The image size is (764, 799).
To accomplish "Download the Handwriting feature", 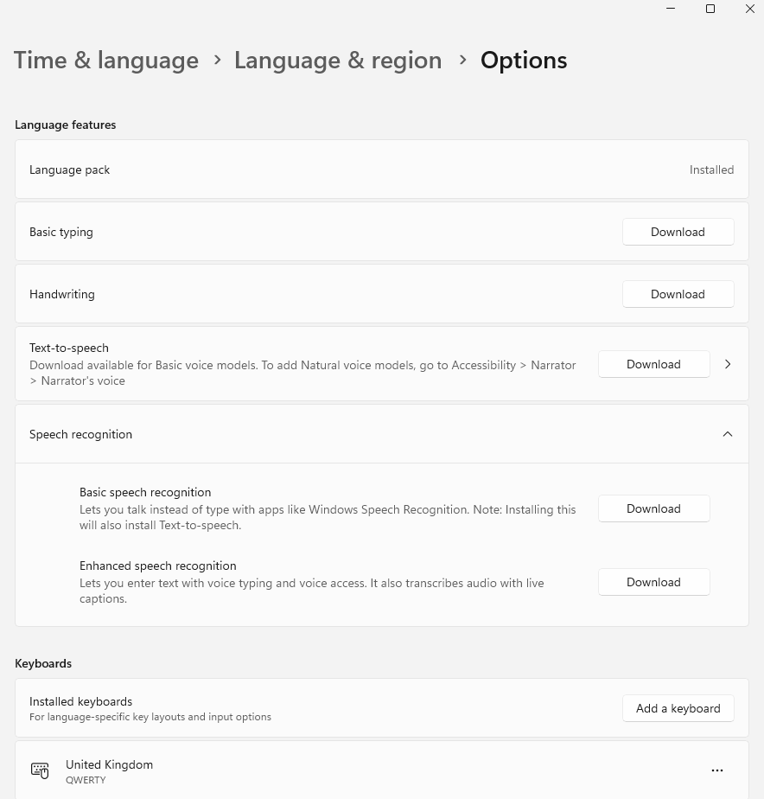I will 678,294.
